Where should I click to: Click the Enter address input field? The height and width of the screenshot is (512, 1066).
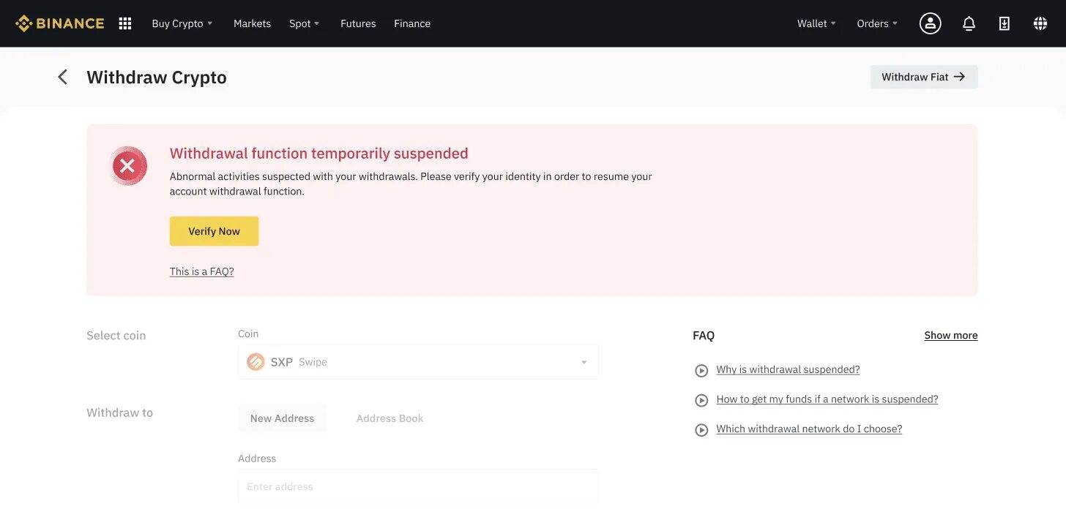pos(418,486)
